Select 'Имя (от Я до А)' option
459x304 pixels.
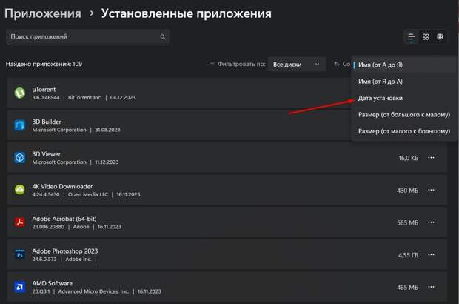(380, 82)
